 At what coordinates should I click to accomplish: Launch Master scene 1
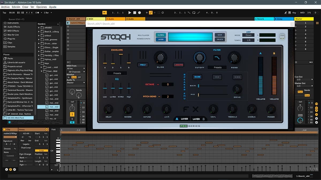(x=296, y=23)
